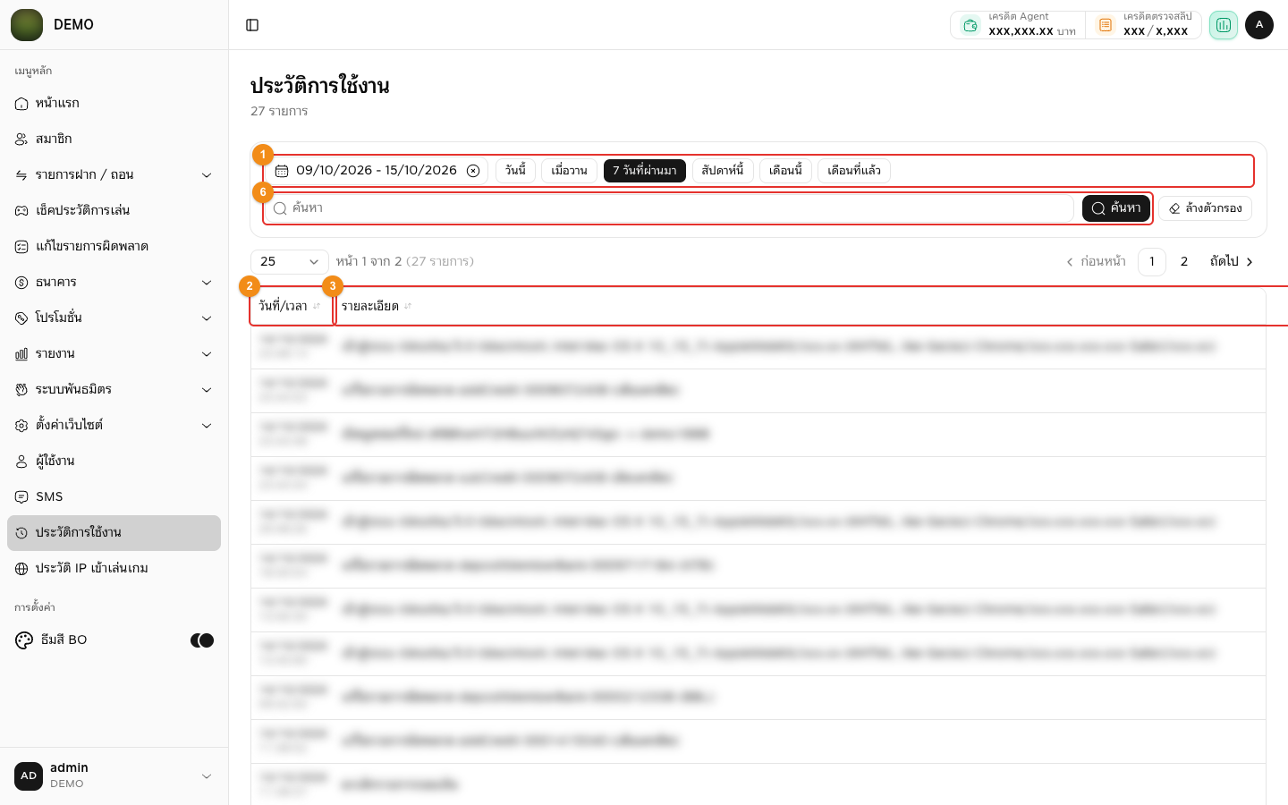
Task: Open the 25 rows-per-page dropdown
Action: pyautogui.click(x=289, y=262)
